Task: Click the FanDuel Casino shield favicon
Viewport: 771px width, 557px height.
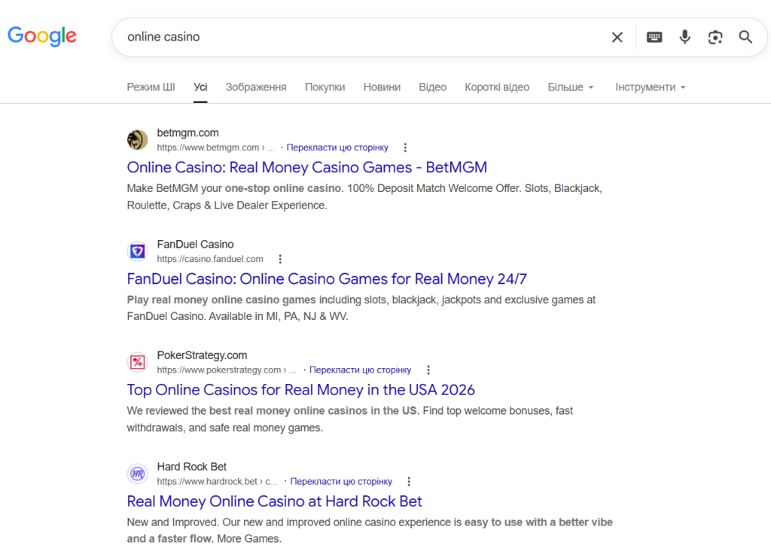Action: [x=137, y=251]
